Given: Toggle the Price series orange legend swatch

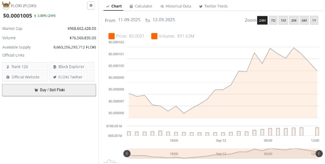Looking at the screenshot, I should click(111, 36).
